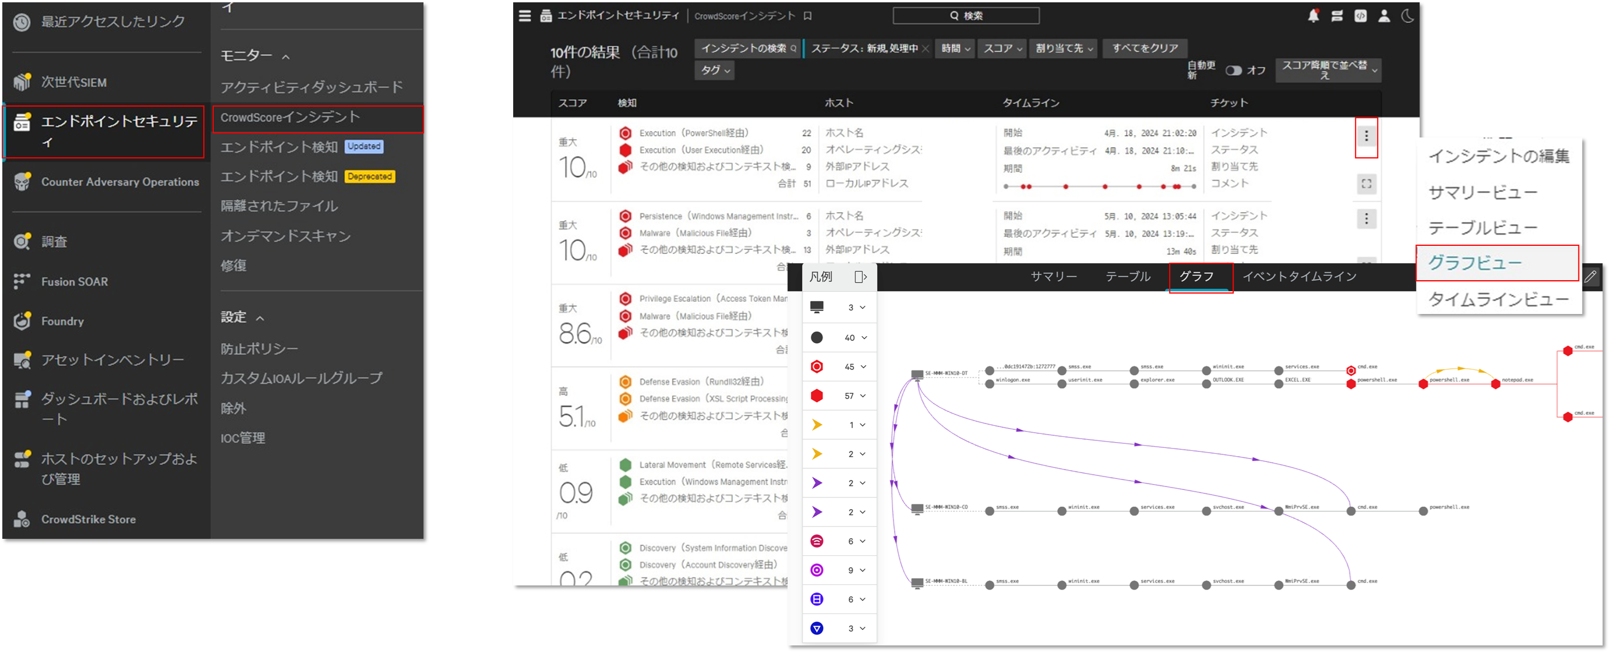Toggle the auto-refresh switch
The height and width of the screenshot is (653, 1610).
[1233, 70]
